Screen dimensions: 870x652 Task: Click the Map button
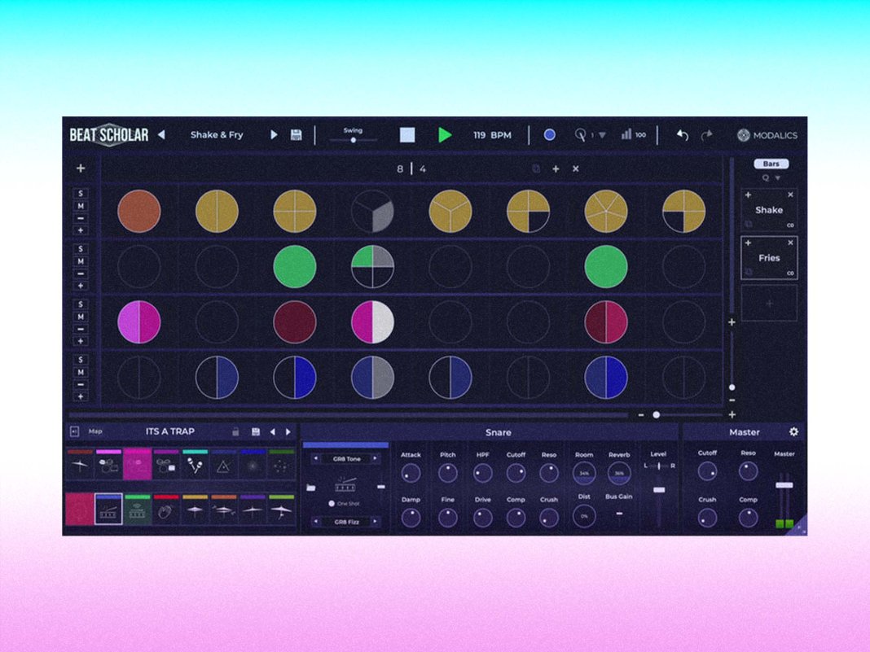tap(96, 432)
